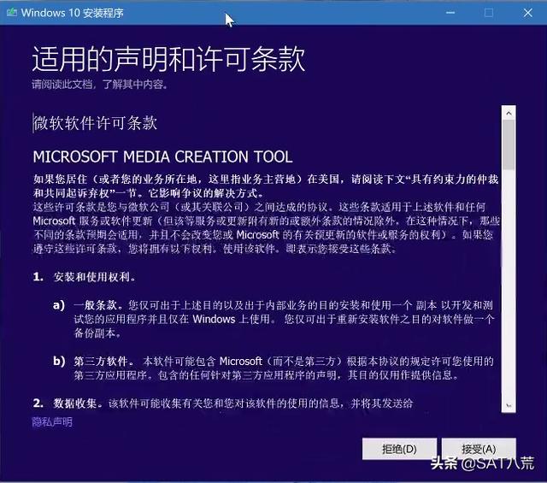
Task: Decline the license with 拒绝(D) button
Action: 399,449
